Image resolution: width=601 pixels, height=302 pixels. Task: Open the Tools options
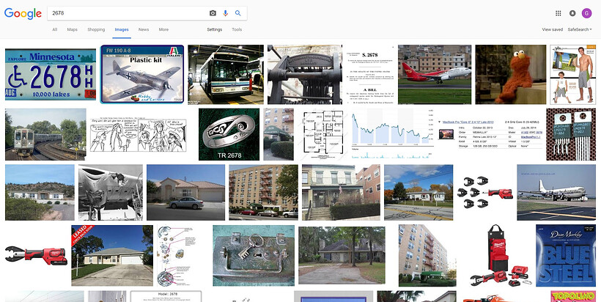point(237,29)
